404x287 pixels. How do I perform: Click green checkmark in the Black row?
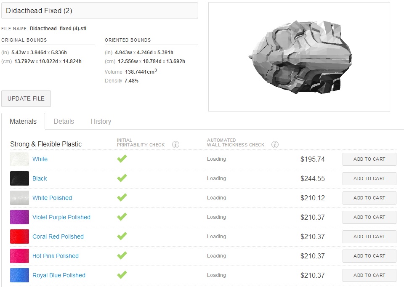click(122, 178)
